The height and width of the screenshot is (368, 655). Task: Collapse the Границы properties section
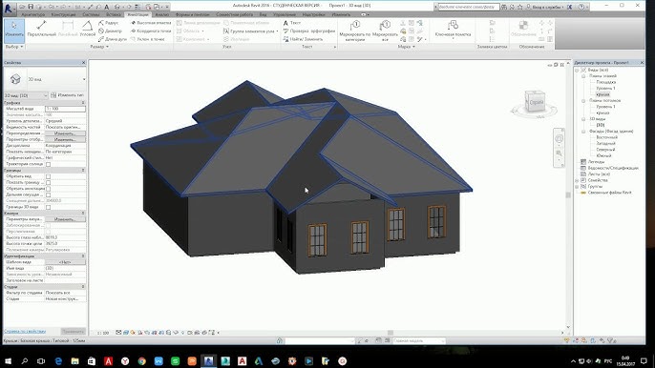[83, 171]
